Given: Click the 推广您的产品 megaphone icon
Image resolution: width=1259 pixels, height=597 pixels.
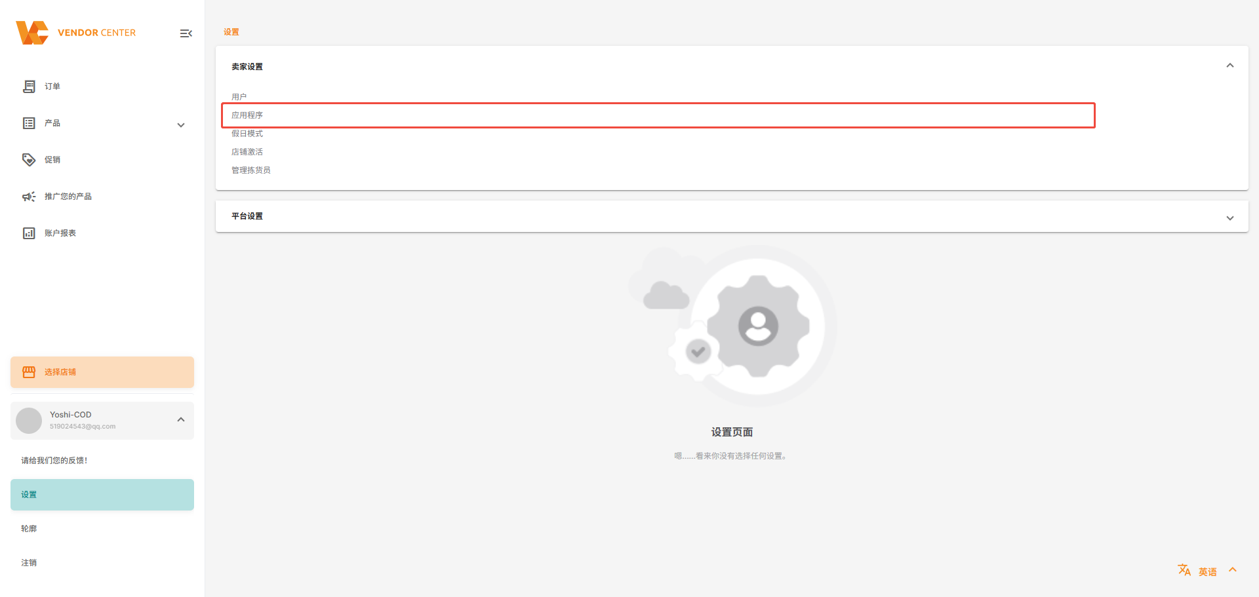Looking at the screenshot, I should click(29, 197).
